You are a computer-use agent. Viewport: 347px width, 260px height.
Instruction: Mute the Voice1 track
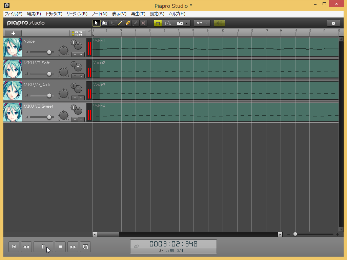pyautogui.click(x=78, y=46)
